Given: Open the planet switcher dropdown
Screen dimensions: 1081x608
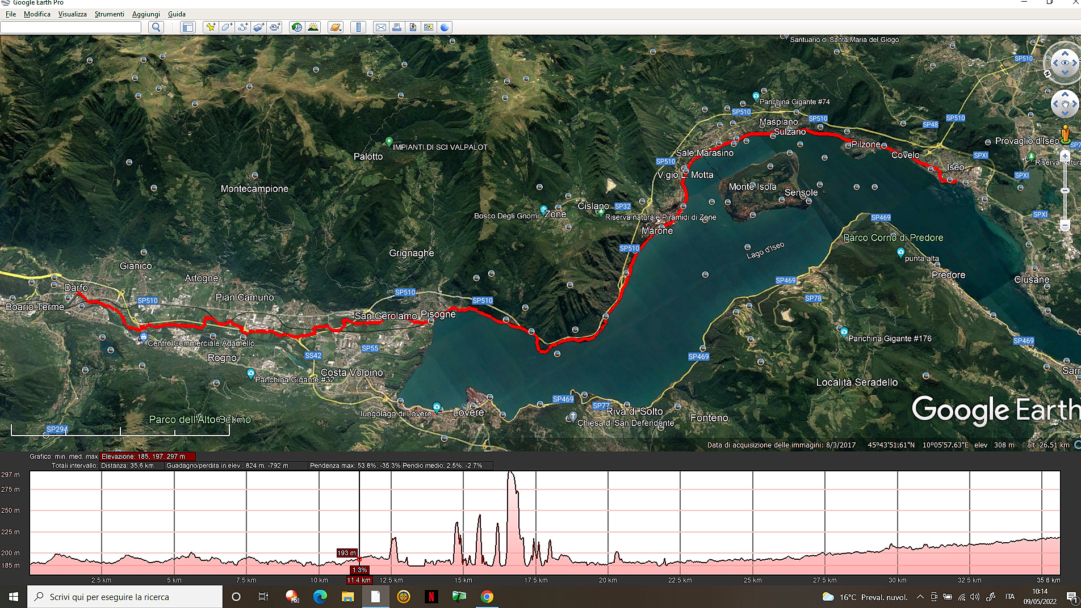Looking at the screenshot, I should click(x=336, y=27).
